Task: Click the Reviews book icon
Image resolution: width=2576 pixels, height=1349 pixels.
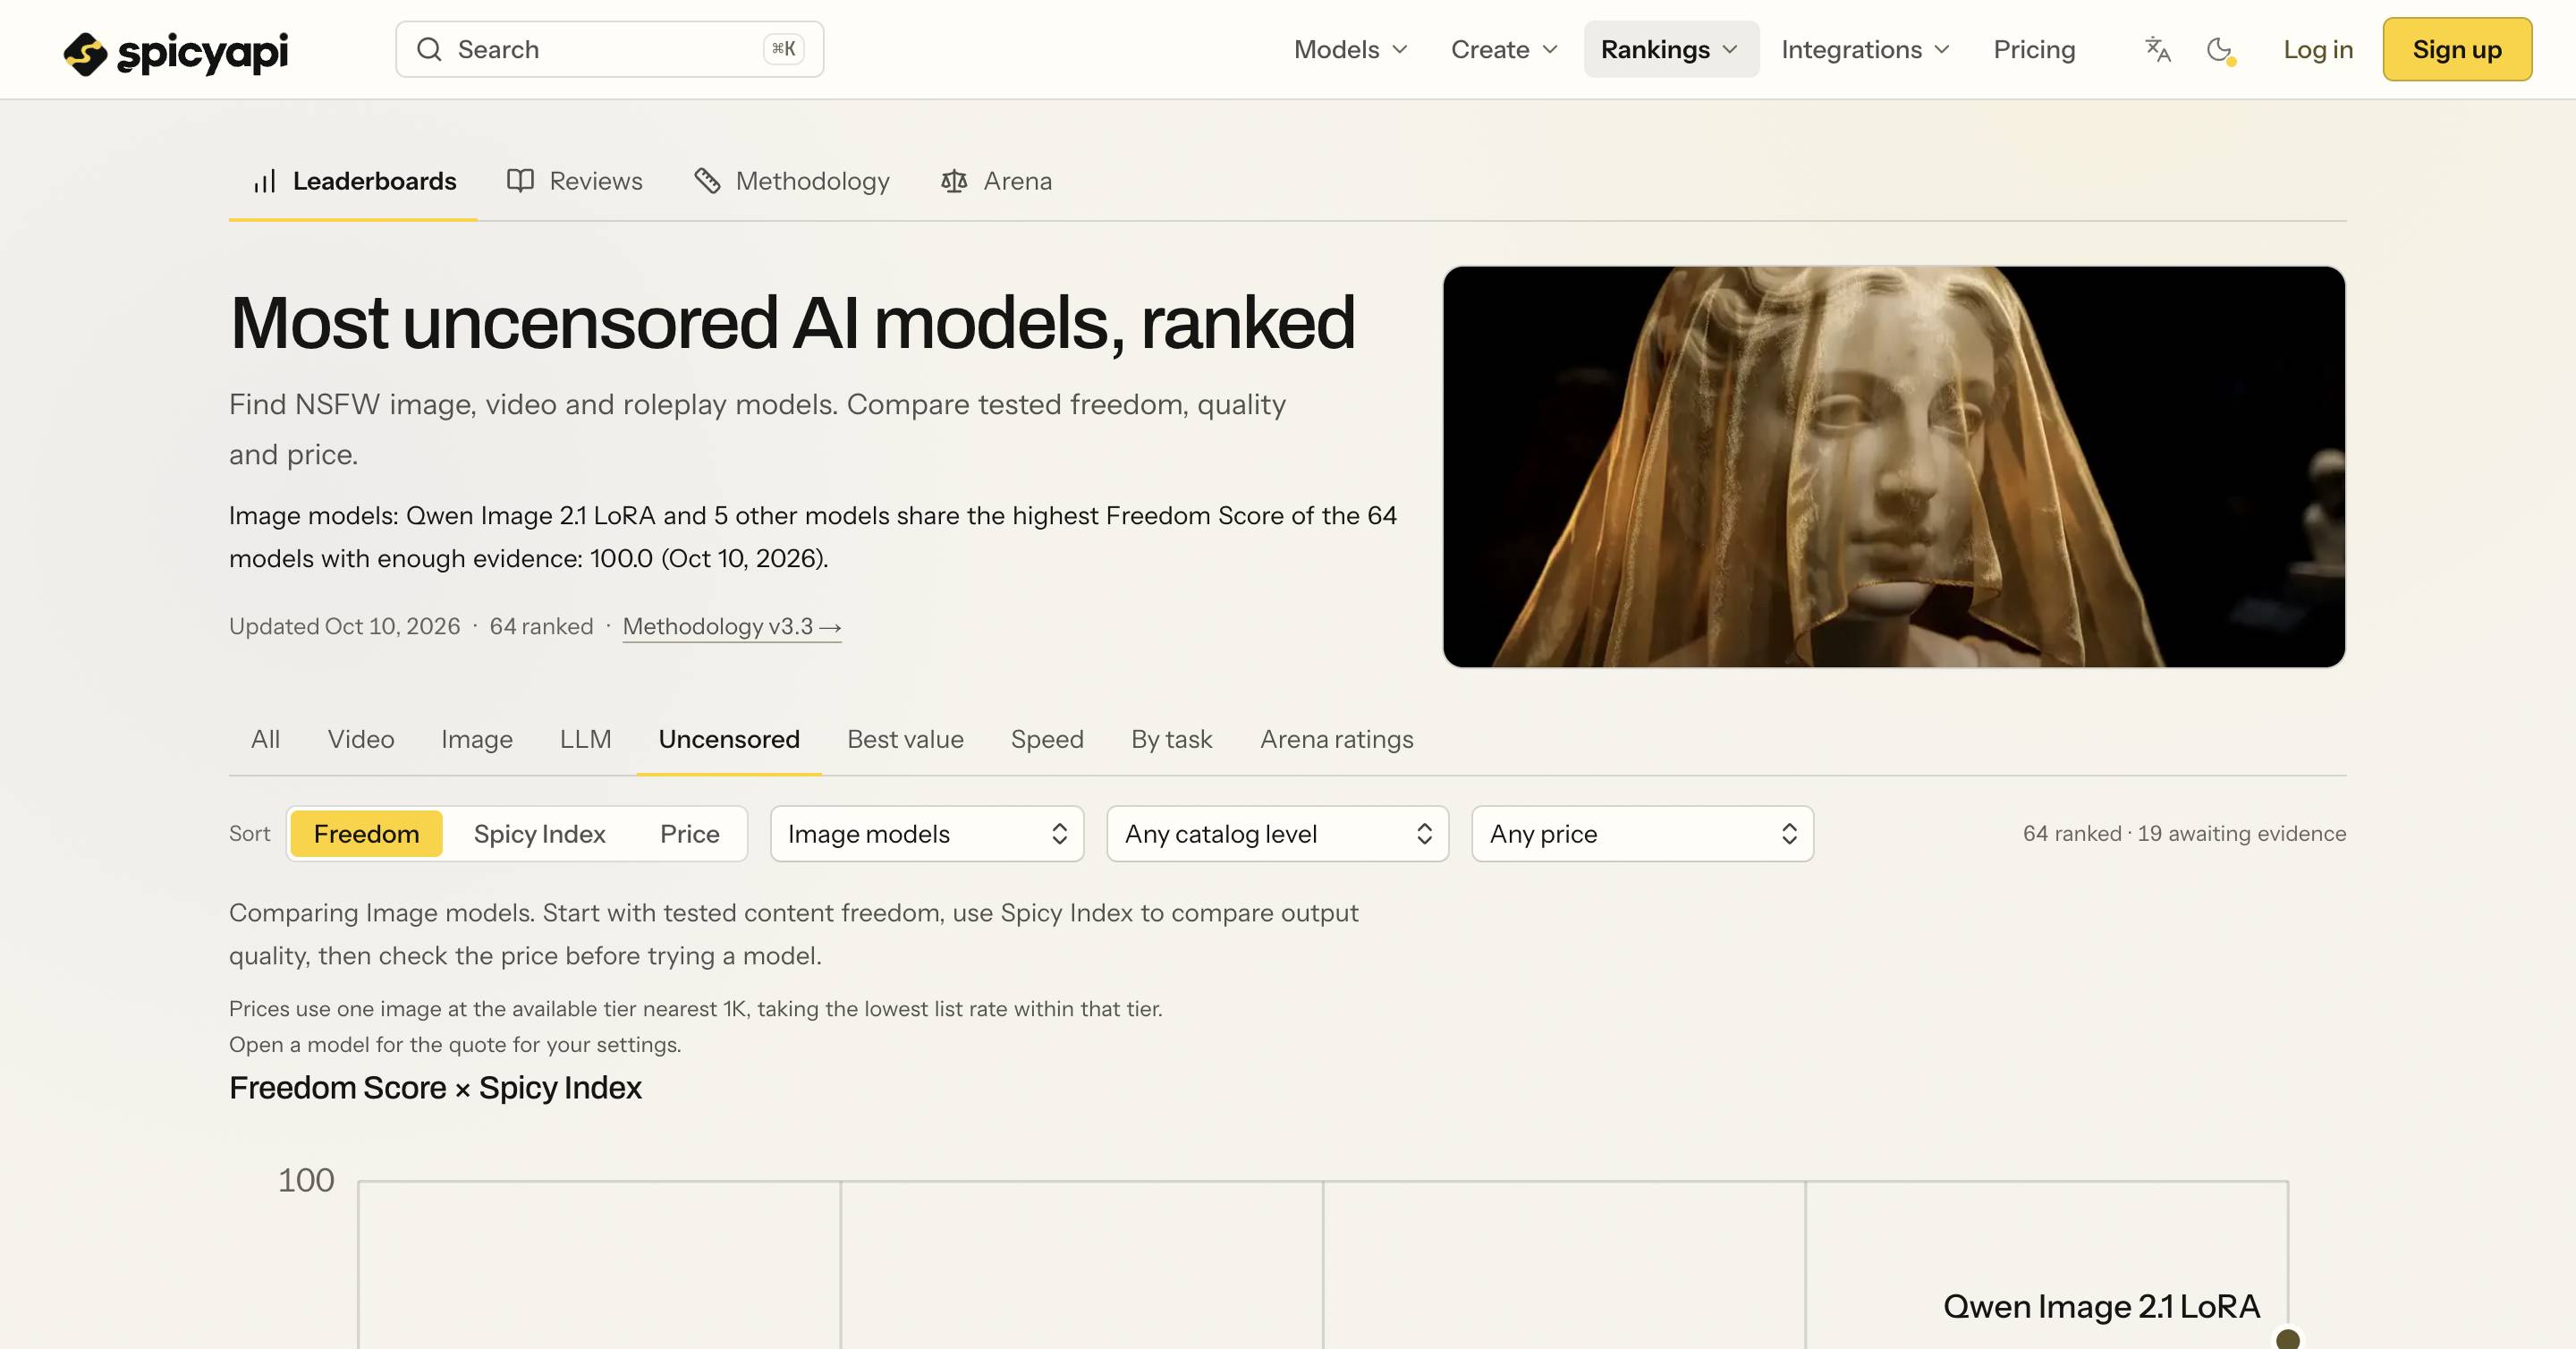Action: [x=520, y=180]
